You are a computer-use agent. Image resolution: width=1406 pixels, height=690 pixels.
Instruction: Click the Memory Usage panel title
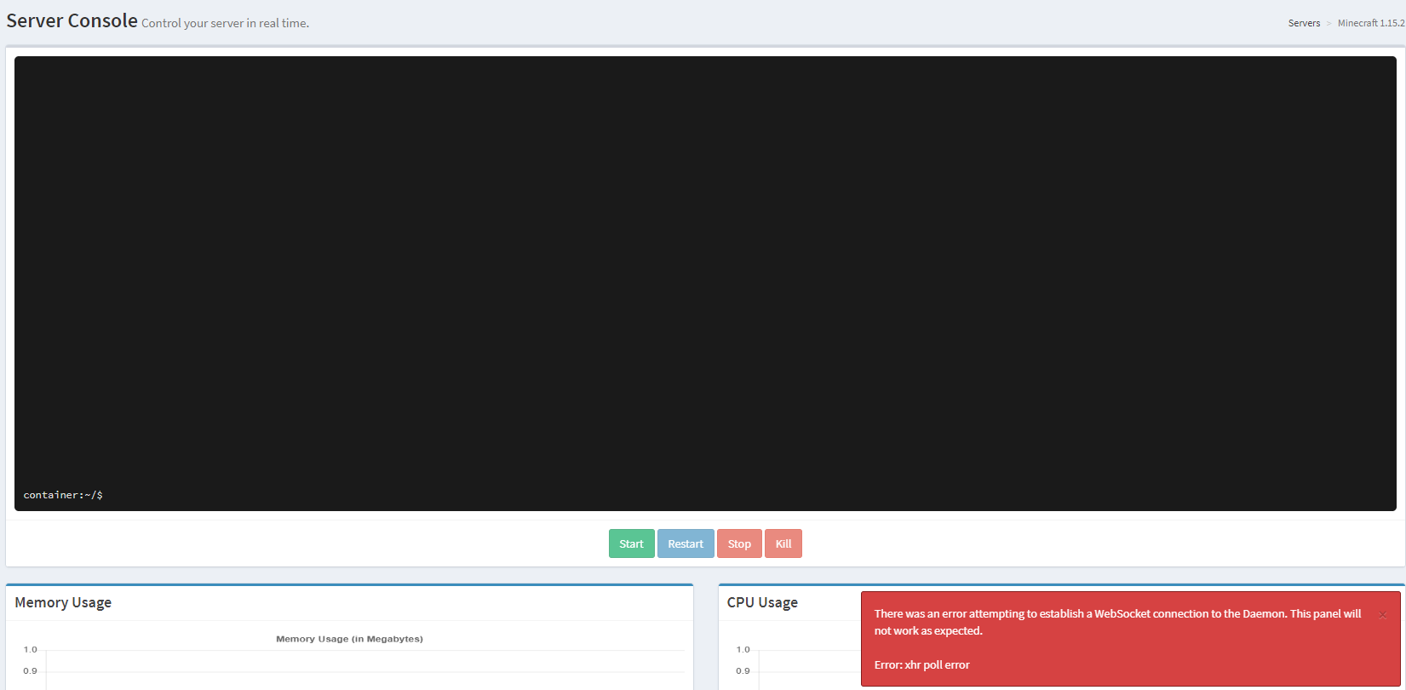[x=63, y=602]
